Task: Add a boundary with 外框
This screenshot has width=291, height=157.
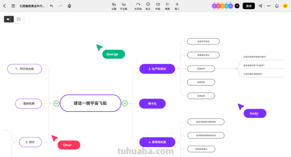Action: click(x=158, y=6)
